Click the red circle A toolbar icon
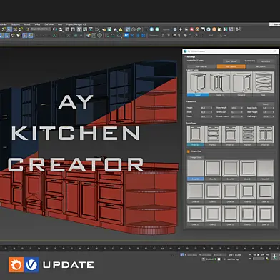The image size is (280, 280). [192, 29]
